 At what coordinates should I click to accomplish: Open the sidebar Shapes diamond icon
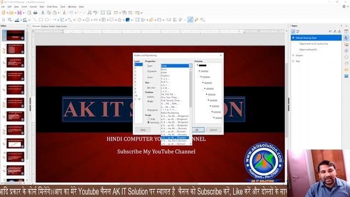click(x=346, y=57)
